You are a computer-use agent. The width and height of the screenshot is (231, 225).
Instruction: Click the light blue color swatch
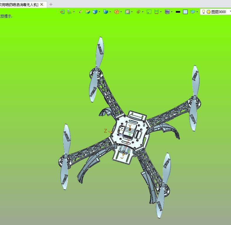point(185,12)
